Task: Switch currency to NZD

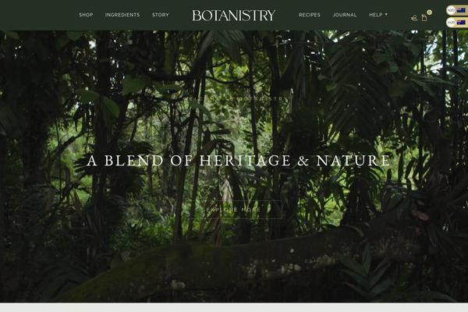Action: click(456, 10)
